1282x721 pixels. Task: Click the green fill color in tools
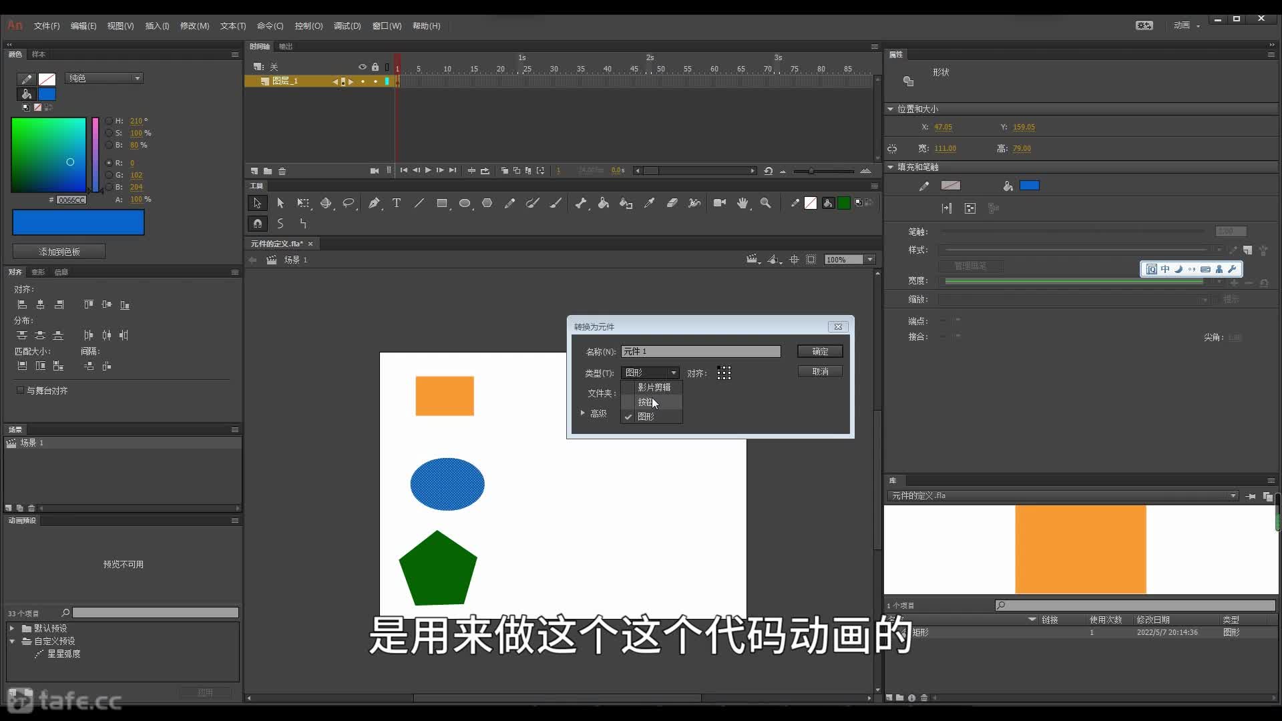click(x=844, y=203)
